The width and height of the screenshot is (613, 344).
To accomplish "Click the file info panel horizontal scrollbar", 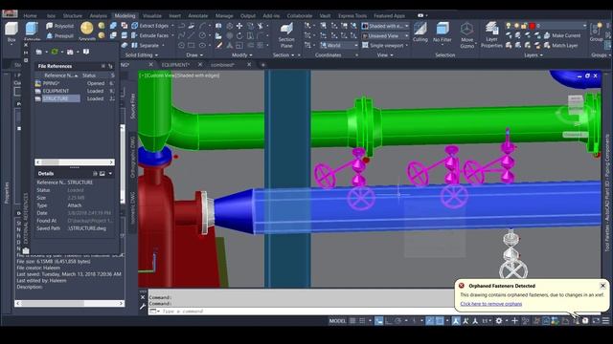I will click(x=70, y=303).
